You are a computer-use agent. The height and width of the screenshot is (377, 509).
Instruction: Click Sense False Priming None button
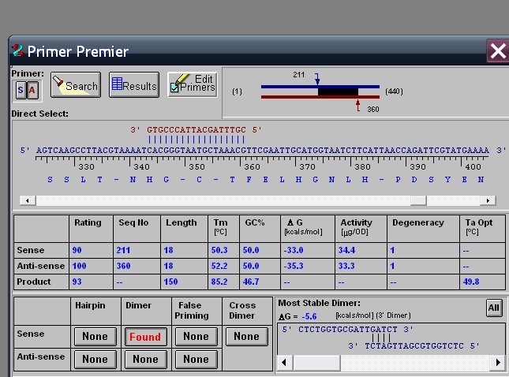(196, 337)
